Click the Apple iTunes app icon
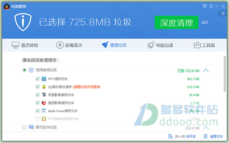 (44, 111)
